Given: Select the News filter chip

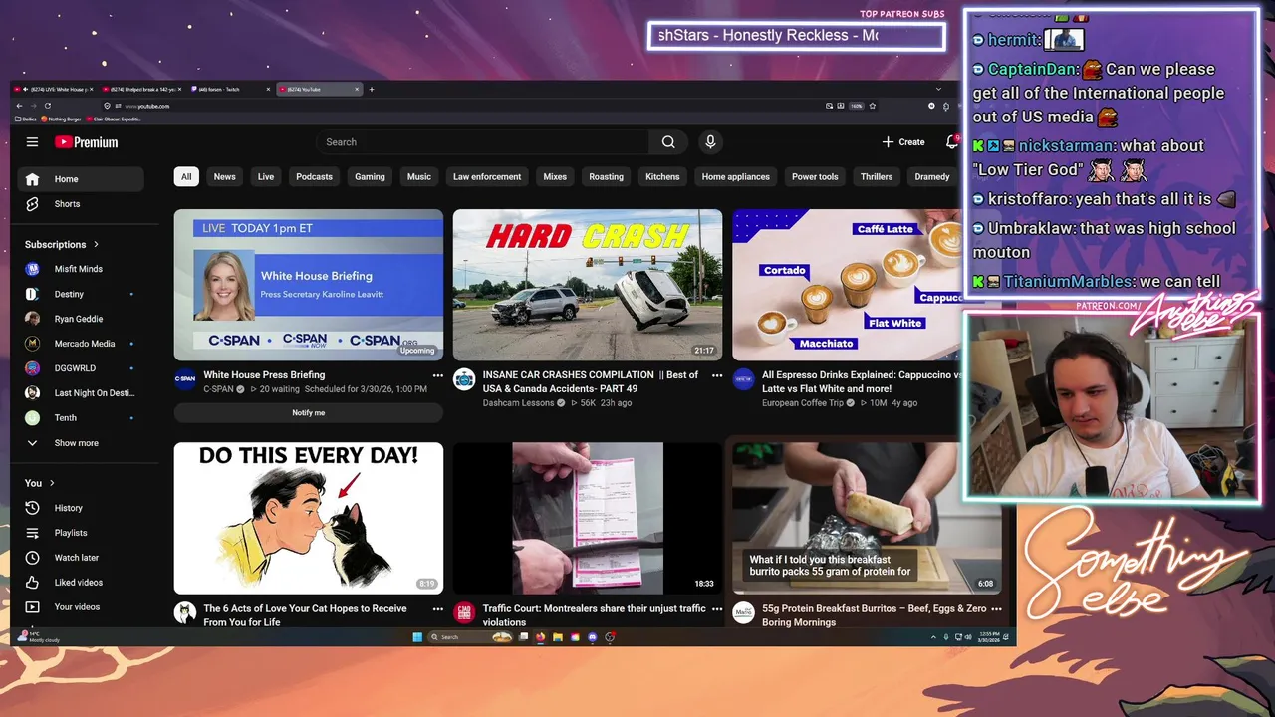Looking at the screenshot, I should [x=225, y=177].
